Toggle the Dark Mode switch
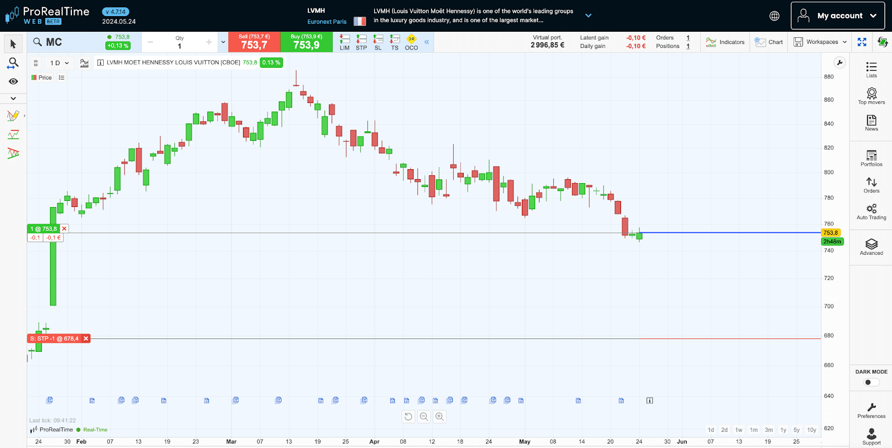892x448 pixels. tap(871, 382)
